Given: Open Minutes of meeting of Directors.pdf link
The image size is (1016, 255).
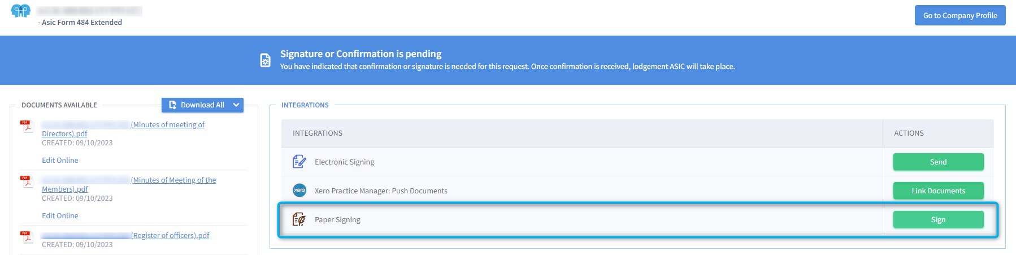Looking at the screenshot, I should point(123,129).
